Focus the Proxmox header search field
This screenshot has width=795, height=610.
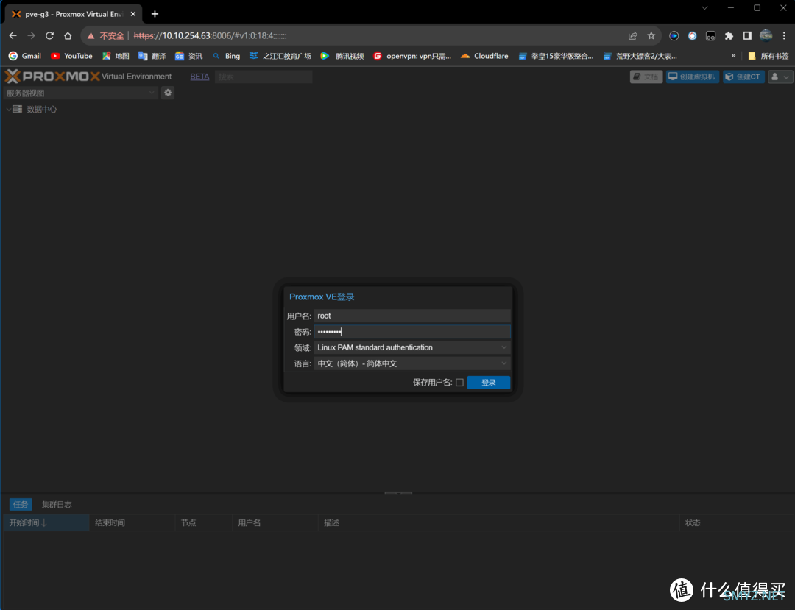(x=264, y=77)
